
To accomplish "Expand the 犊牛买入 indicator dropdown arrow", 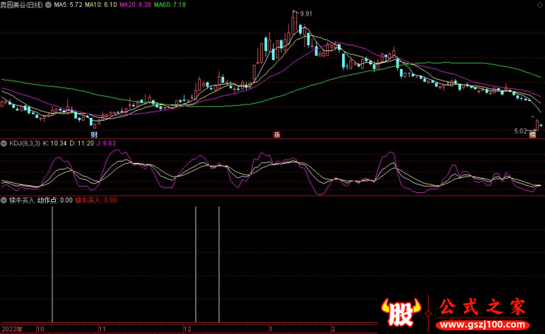I will [x=3, y=201].
